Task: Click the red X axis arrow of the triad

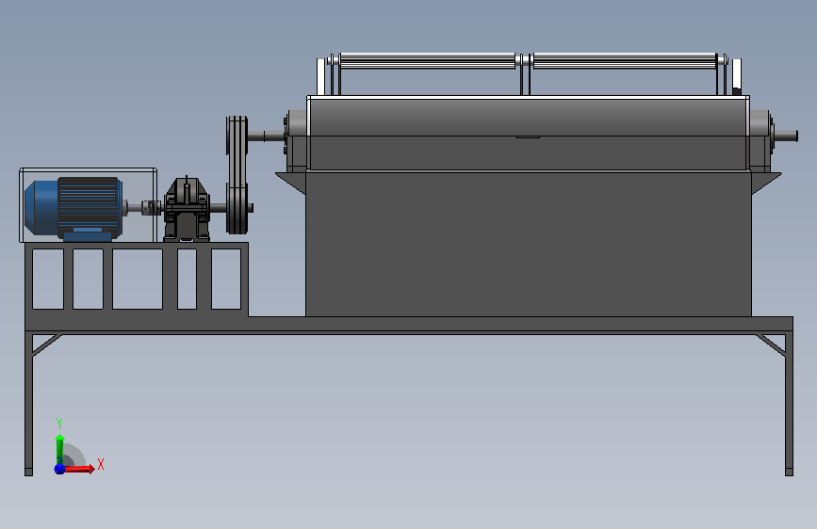Action: pos(79,469)
